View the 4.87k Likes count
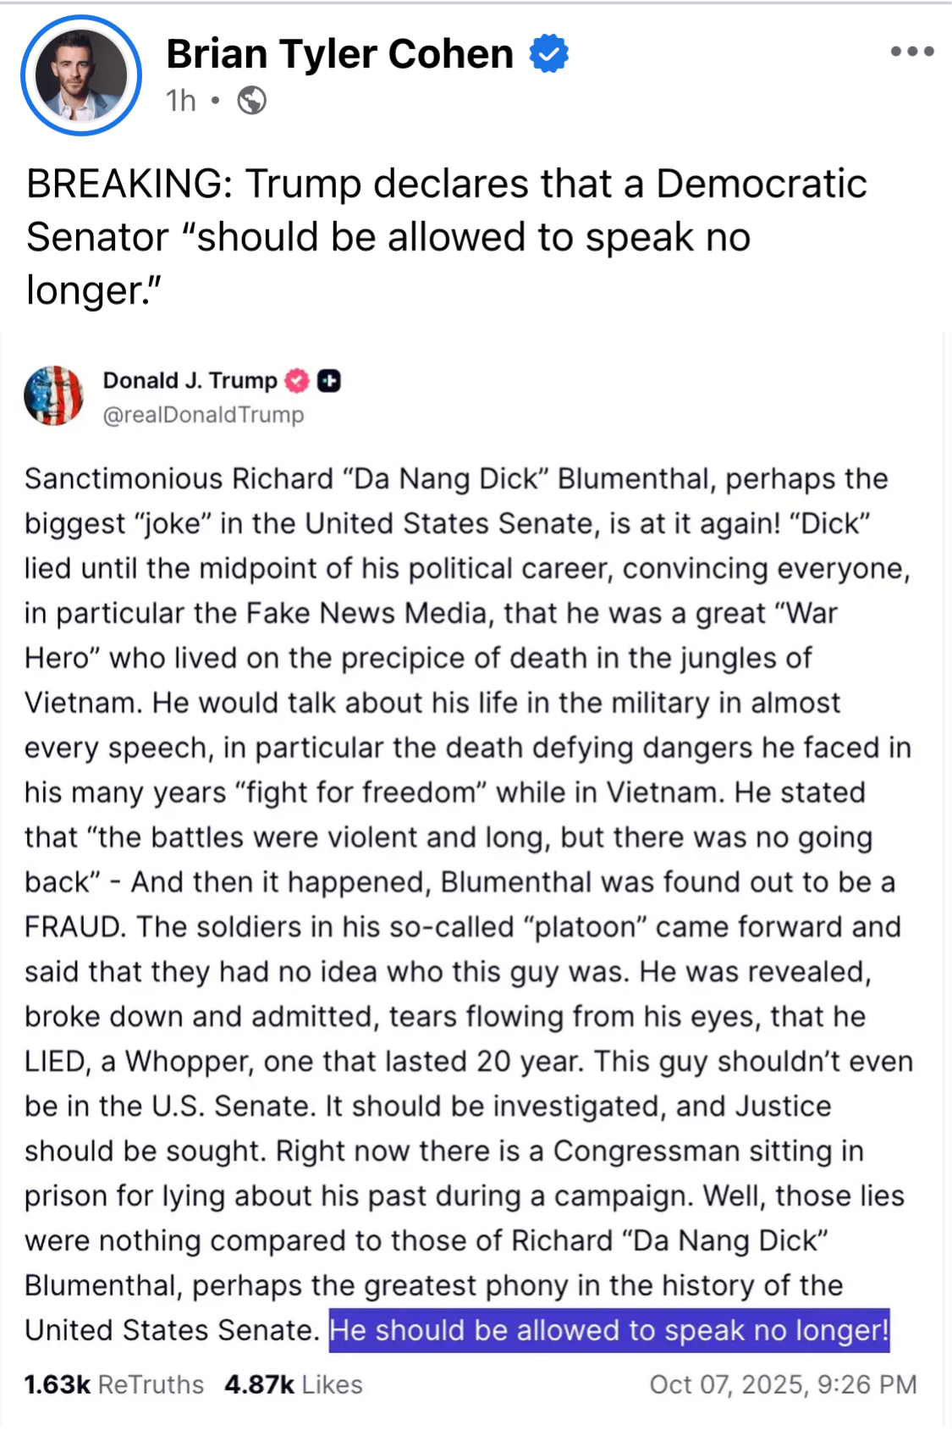The height and width of the screenshot is (1430, 952). click(x=293, y=1384)
